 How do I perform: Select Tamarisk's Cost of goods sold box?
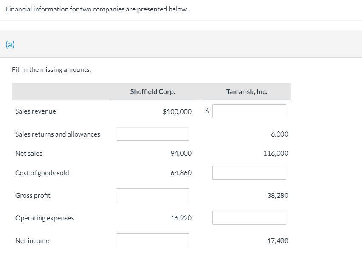point(249,173)
